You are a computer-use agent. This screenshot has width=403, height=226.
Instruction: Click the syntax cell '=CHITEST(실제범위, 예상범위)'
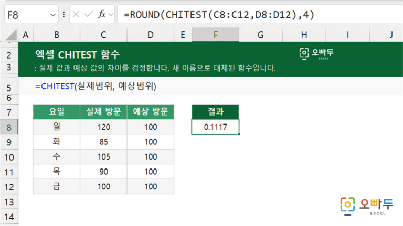tap(96, 86)
